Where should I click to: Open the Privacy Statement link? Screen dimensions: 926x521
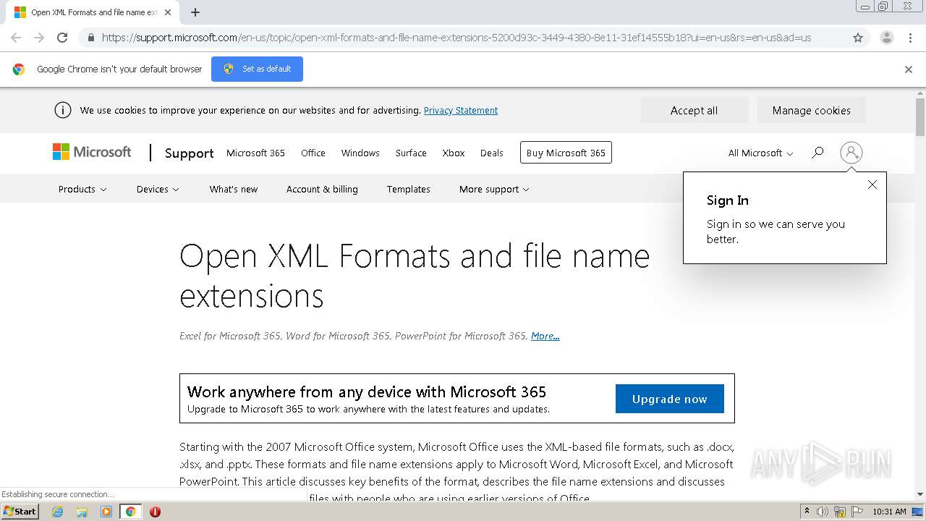click(461, 110)
